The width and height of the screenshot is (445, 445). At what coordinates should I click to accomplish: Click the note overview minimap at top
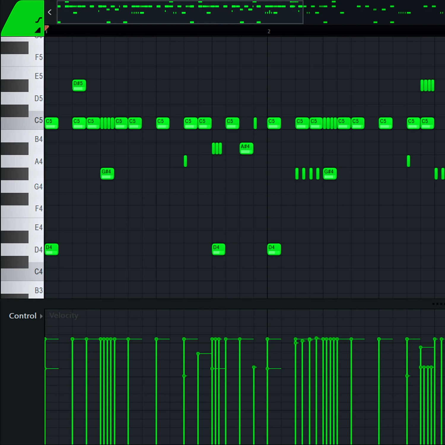[180, 12]
